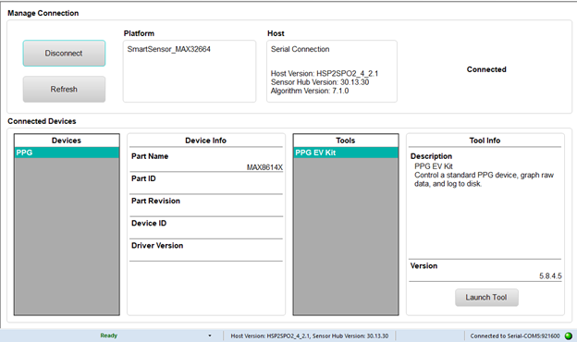Click Connected to Serial-COM5 status text

coord(515,336)
